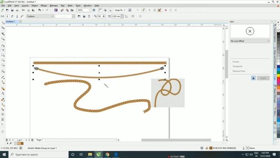280x158 pixels.
Task: Select the Connector tool in the toolbox
Action: [x=3, y=82]
